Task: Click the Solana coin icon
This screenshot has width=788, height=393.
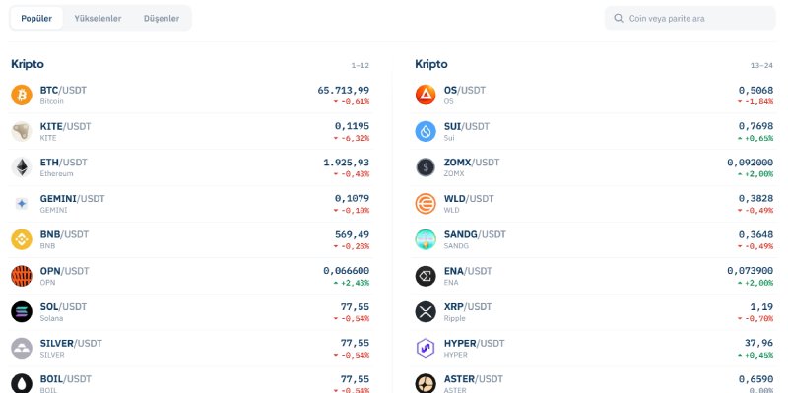Action: point(22,312)
